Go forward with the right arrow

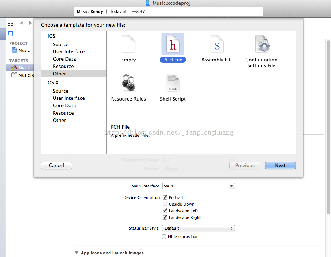(31, 23)
